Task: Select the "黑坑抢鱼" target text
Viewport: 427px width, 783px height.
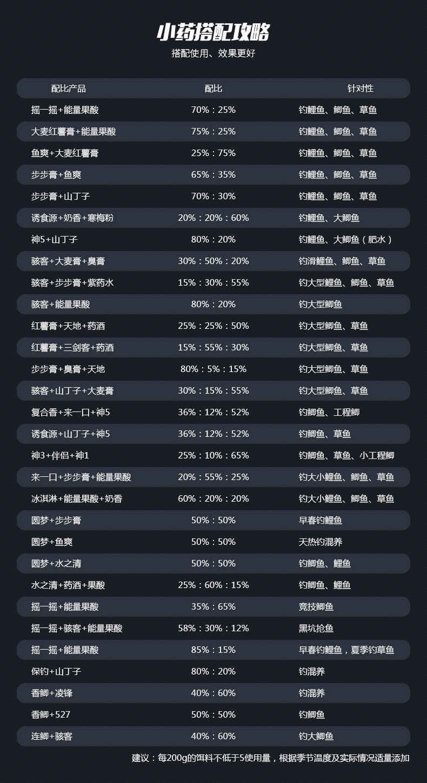Action: click(x=316, y=628)
